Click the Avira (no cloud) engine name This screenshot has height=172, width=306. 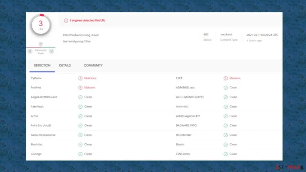(x=41, y=125)
